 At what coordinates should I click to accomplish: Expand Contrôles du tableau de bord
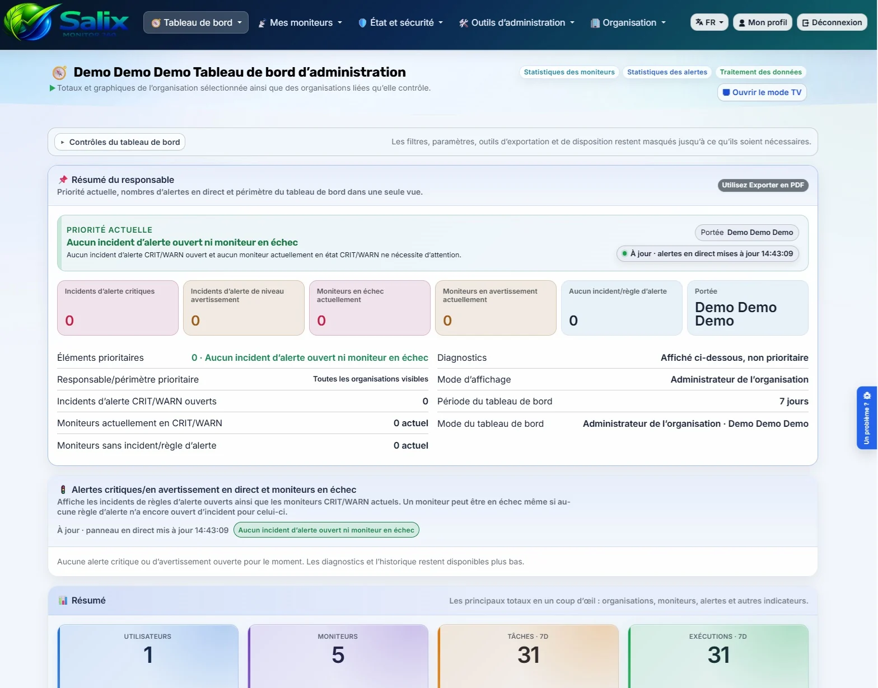(120, 142)
